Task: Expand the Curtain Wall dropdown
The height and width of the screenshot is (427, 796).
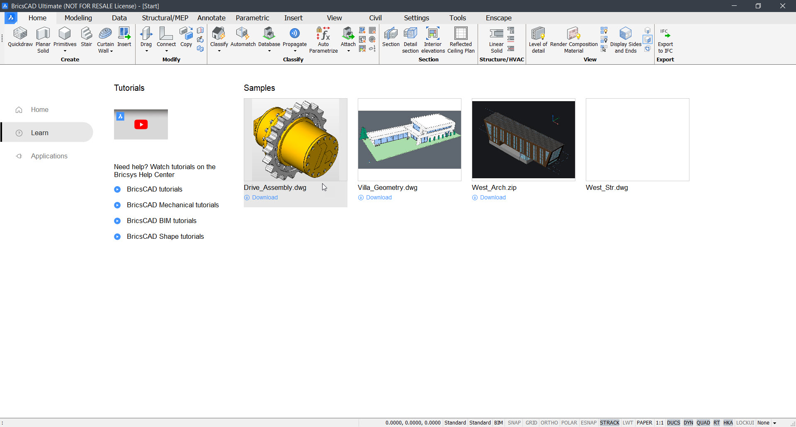Action: pos(112,51)
